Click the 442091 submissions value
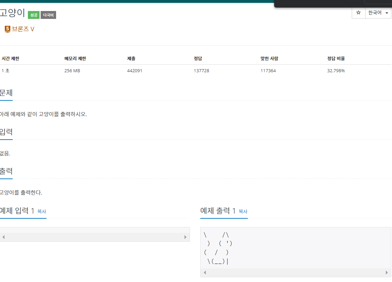392x282 pixels. pos(135,71)
